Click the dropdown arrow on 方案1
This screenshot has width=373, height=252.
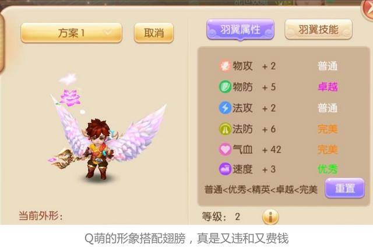(x=108, y=32)
